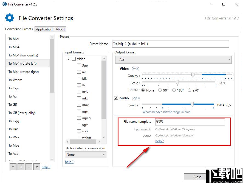
Task: Check the mov input format
Action: (x=79, y=105)
